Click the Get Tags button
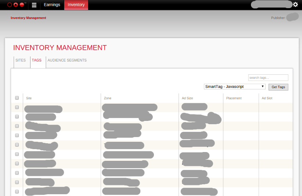Screen dimensions: 302x196 [278, 87]
